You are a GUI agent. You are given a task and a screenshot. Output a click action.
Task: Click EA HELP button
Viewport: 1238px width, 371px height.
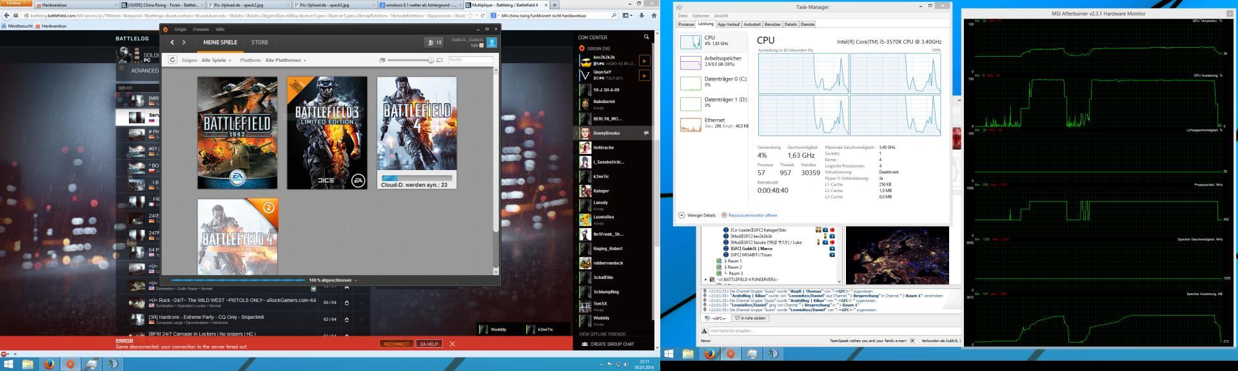[429, 344]
